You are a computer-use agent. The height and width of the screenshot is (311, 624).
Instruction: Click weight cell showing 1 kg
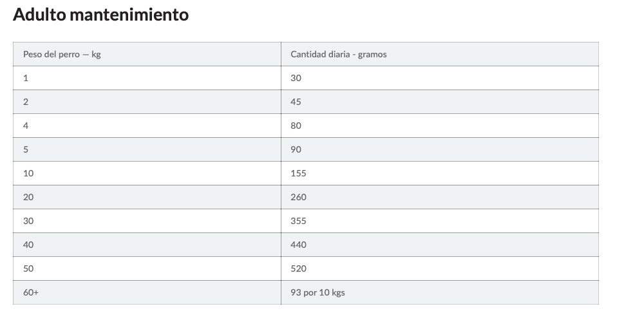(147, 78)
